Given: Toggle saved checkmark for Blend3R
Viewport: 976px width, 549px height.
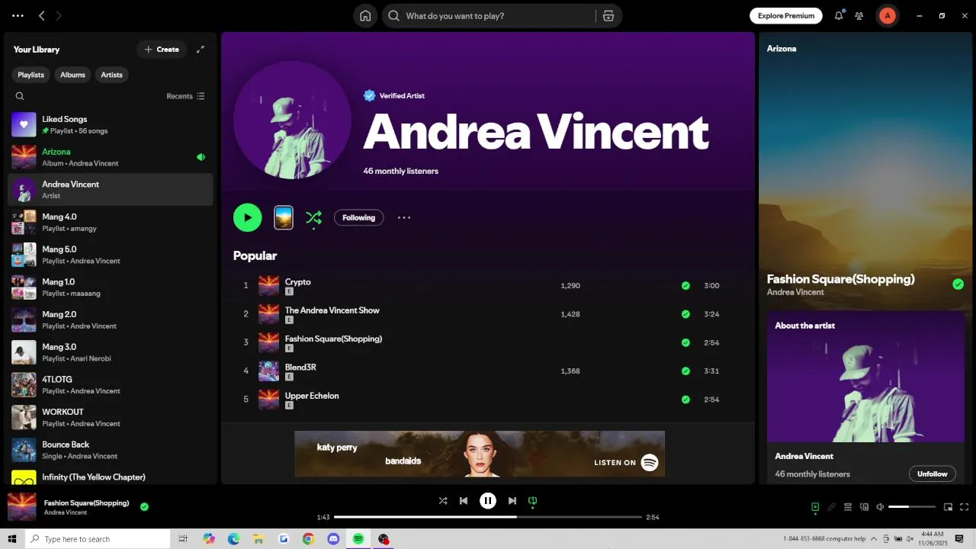Looking at the screenshot, I should (685, 371).
